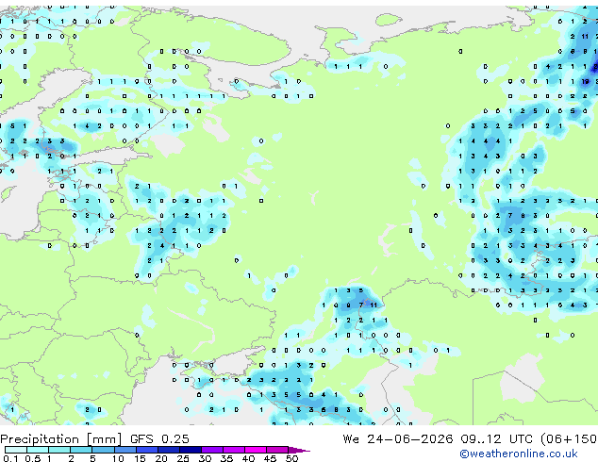Click the legend scale label '35'

pos(226,458)
